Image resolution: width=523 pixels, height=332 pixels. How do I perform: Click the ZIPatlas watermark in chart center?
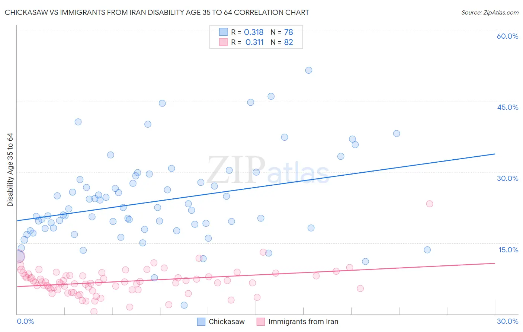click(x=268, y=170)
